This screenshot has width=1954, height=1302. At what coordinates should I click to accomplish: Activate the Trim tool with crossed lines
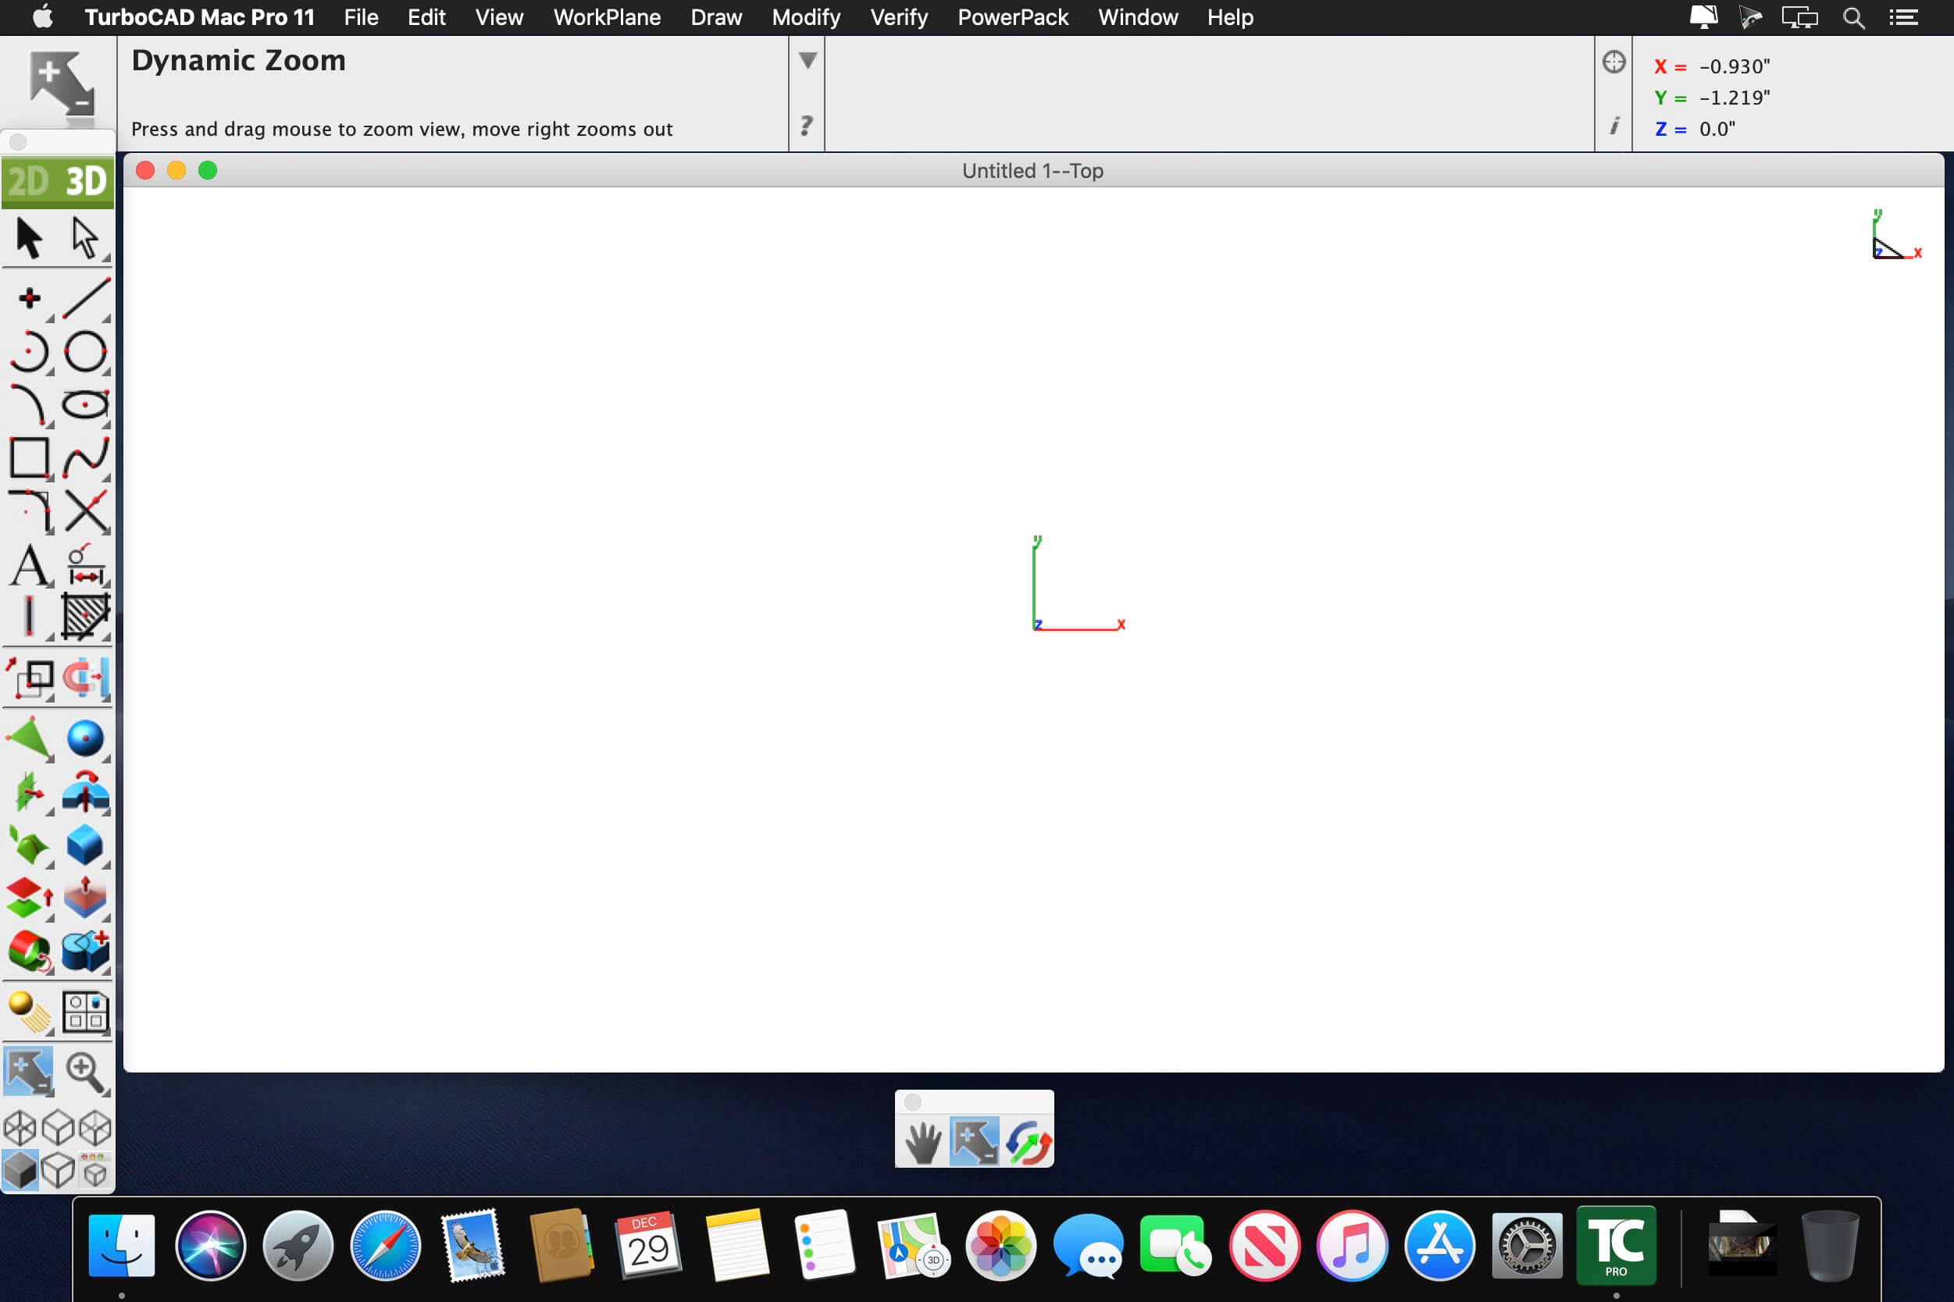86,510
